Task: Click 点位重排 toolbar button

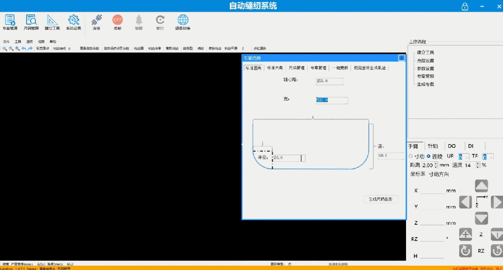Action: coord(260,48)
